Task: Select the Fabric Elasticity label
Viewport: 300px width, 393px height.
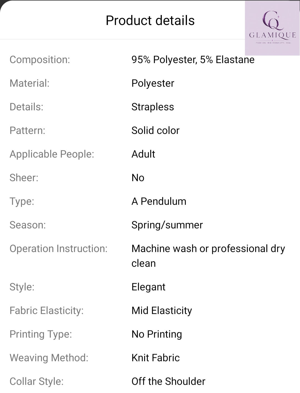Action: click(47, 311)
